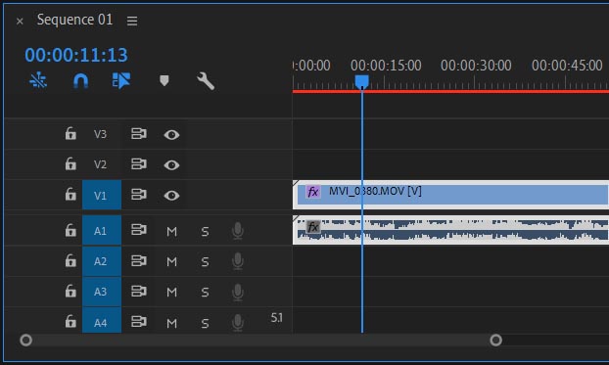Click the fx badge on audio clip
Screen dimensions: 609x365
pos(313,226)
